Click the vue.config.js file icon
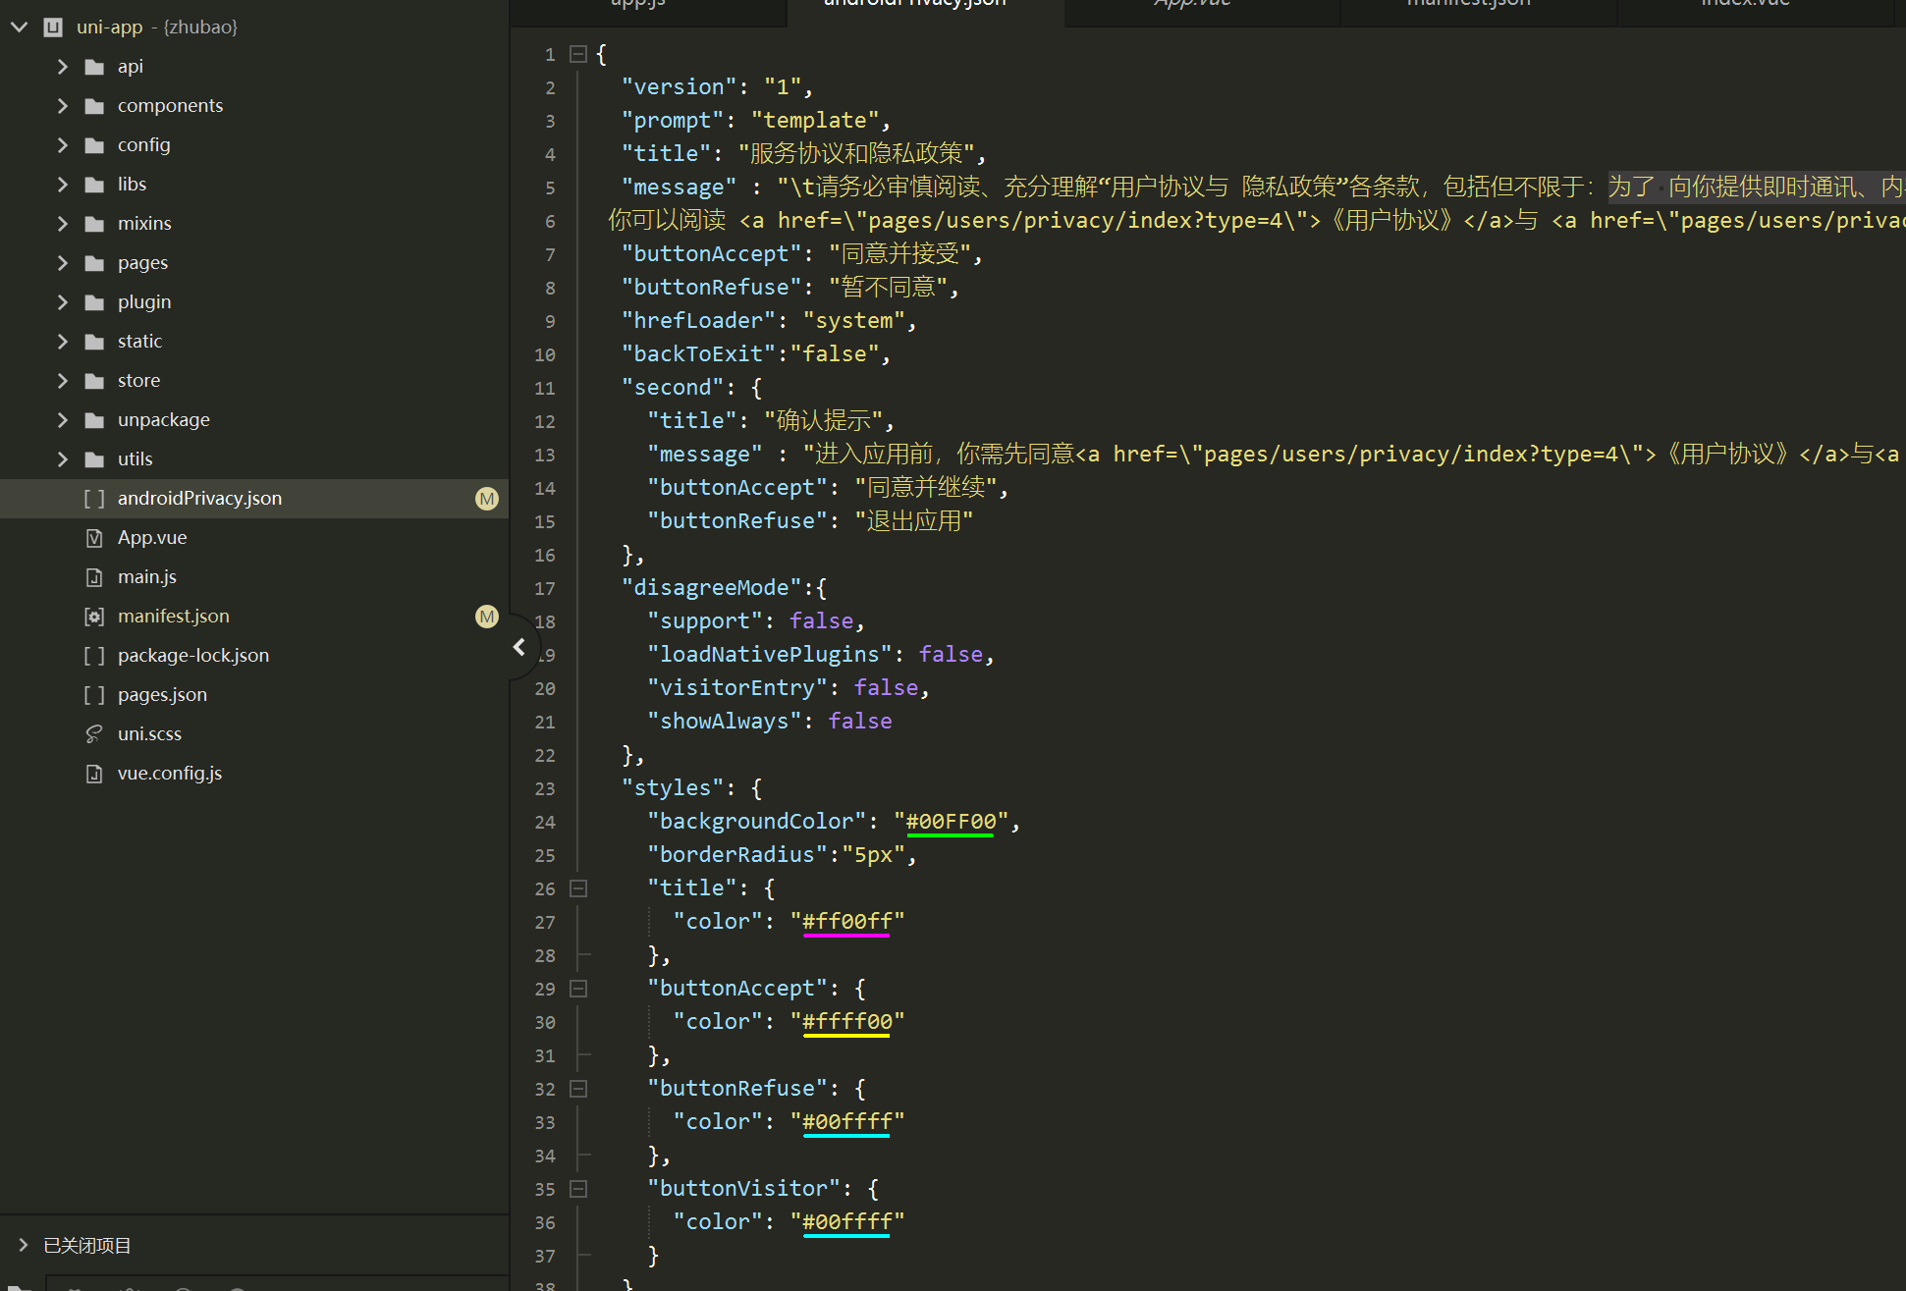This screenshot has width=1906, height=1291. tap(94, 774)
